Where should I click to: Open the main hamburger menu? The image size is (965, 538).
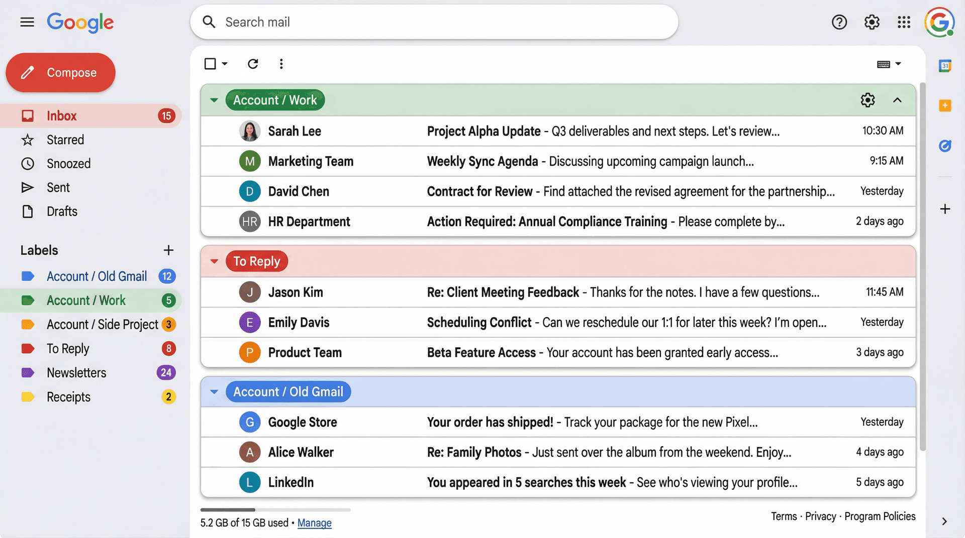tap(27, 22)
